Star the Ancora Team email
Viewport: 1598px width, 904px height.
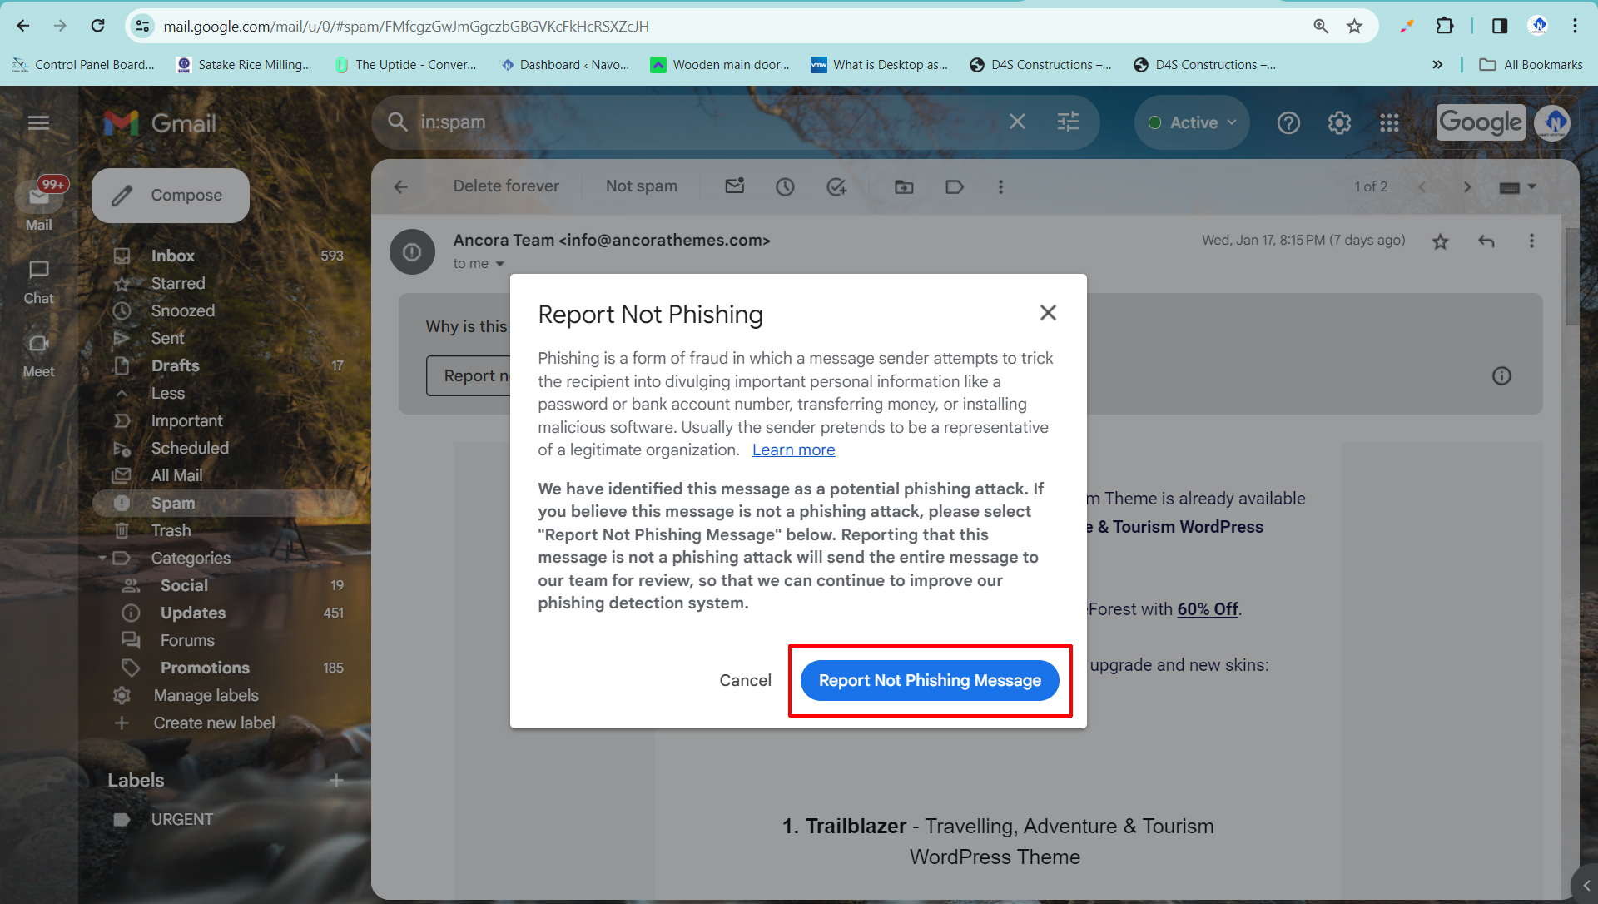pos(1440,241)
